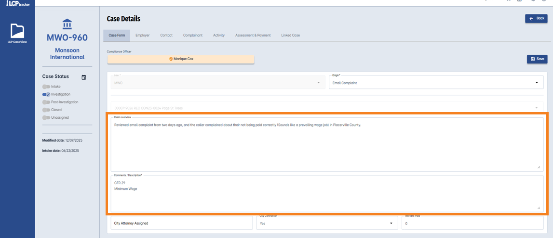Screen dimensions: 553x238
Task: Switch to the Employer tab
Action: [143, 35]
